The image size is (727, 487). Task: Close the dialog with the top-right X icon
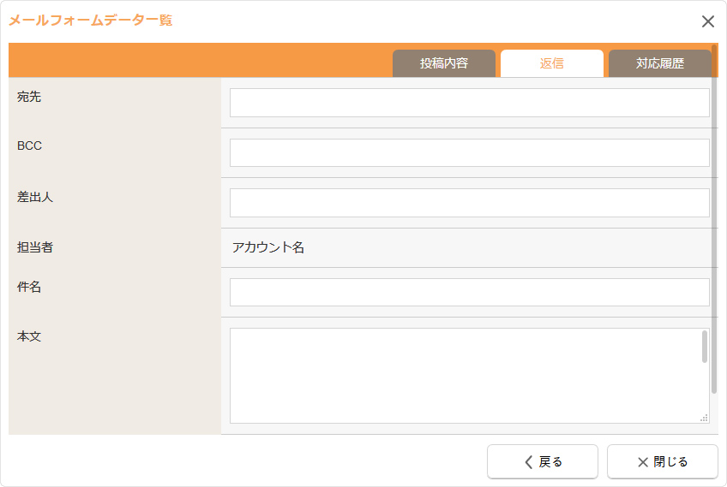[707, 21]
